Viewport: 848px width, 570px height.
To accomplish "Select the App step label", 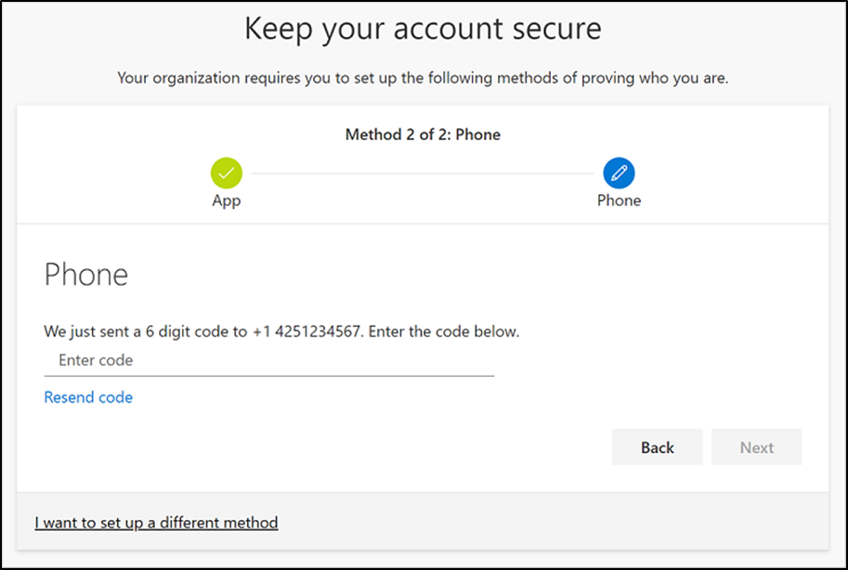I will click(227, 201).
